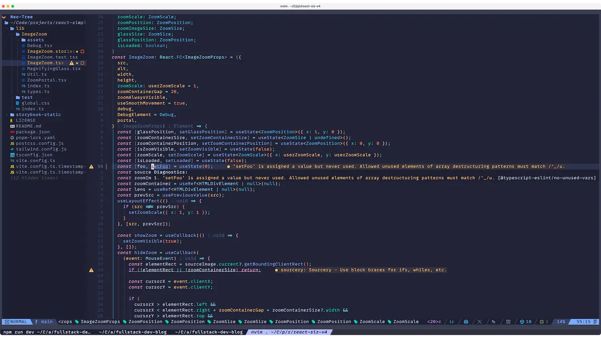Viewport: 601px width, 338px height.
Task: Select the nvim react-siz-v4 tab
Action: (x=289, y=332)
